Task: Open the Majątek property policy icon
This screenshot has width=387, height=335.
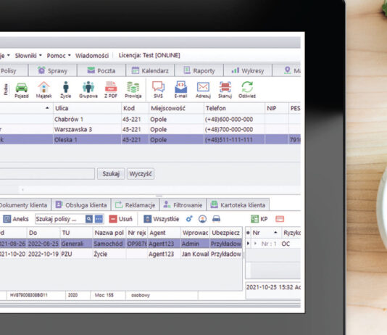Action: [x=43, y=90]
